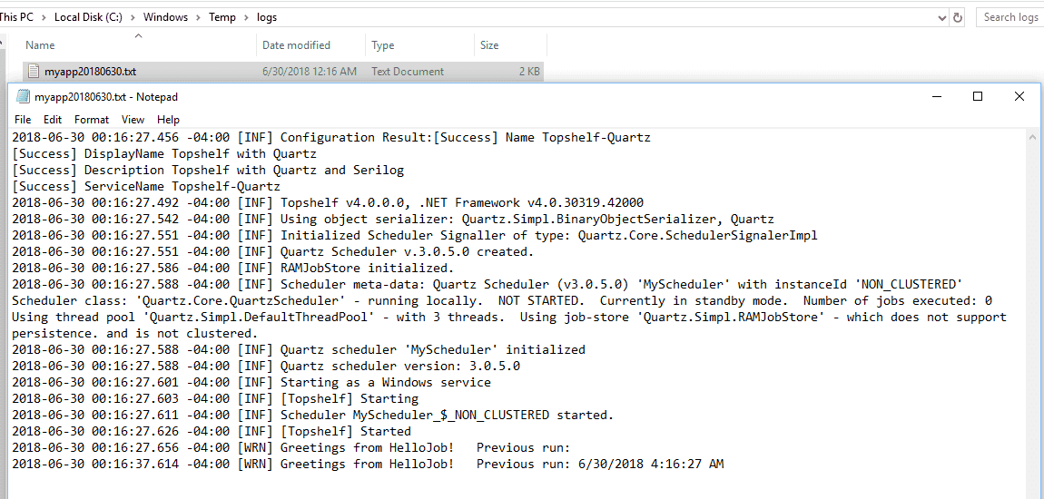Sort files by Name column
The height and width of the screenshot is (499, 1044).
(139, 45)
